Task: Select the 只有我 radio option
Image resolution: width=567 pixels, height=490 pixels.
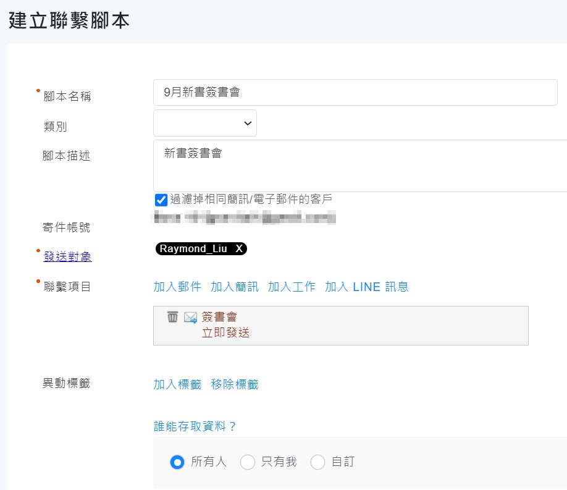Action: (248, 462)
